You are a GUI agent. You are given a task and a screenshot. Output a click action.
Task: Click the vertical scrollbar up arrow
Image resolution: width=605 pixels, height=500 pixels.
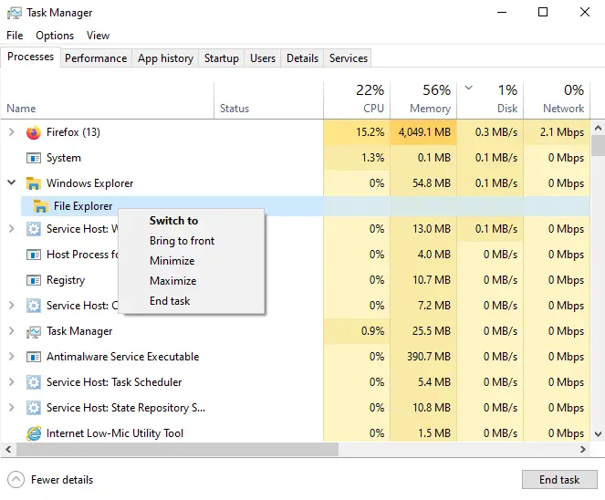[598, 128]
